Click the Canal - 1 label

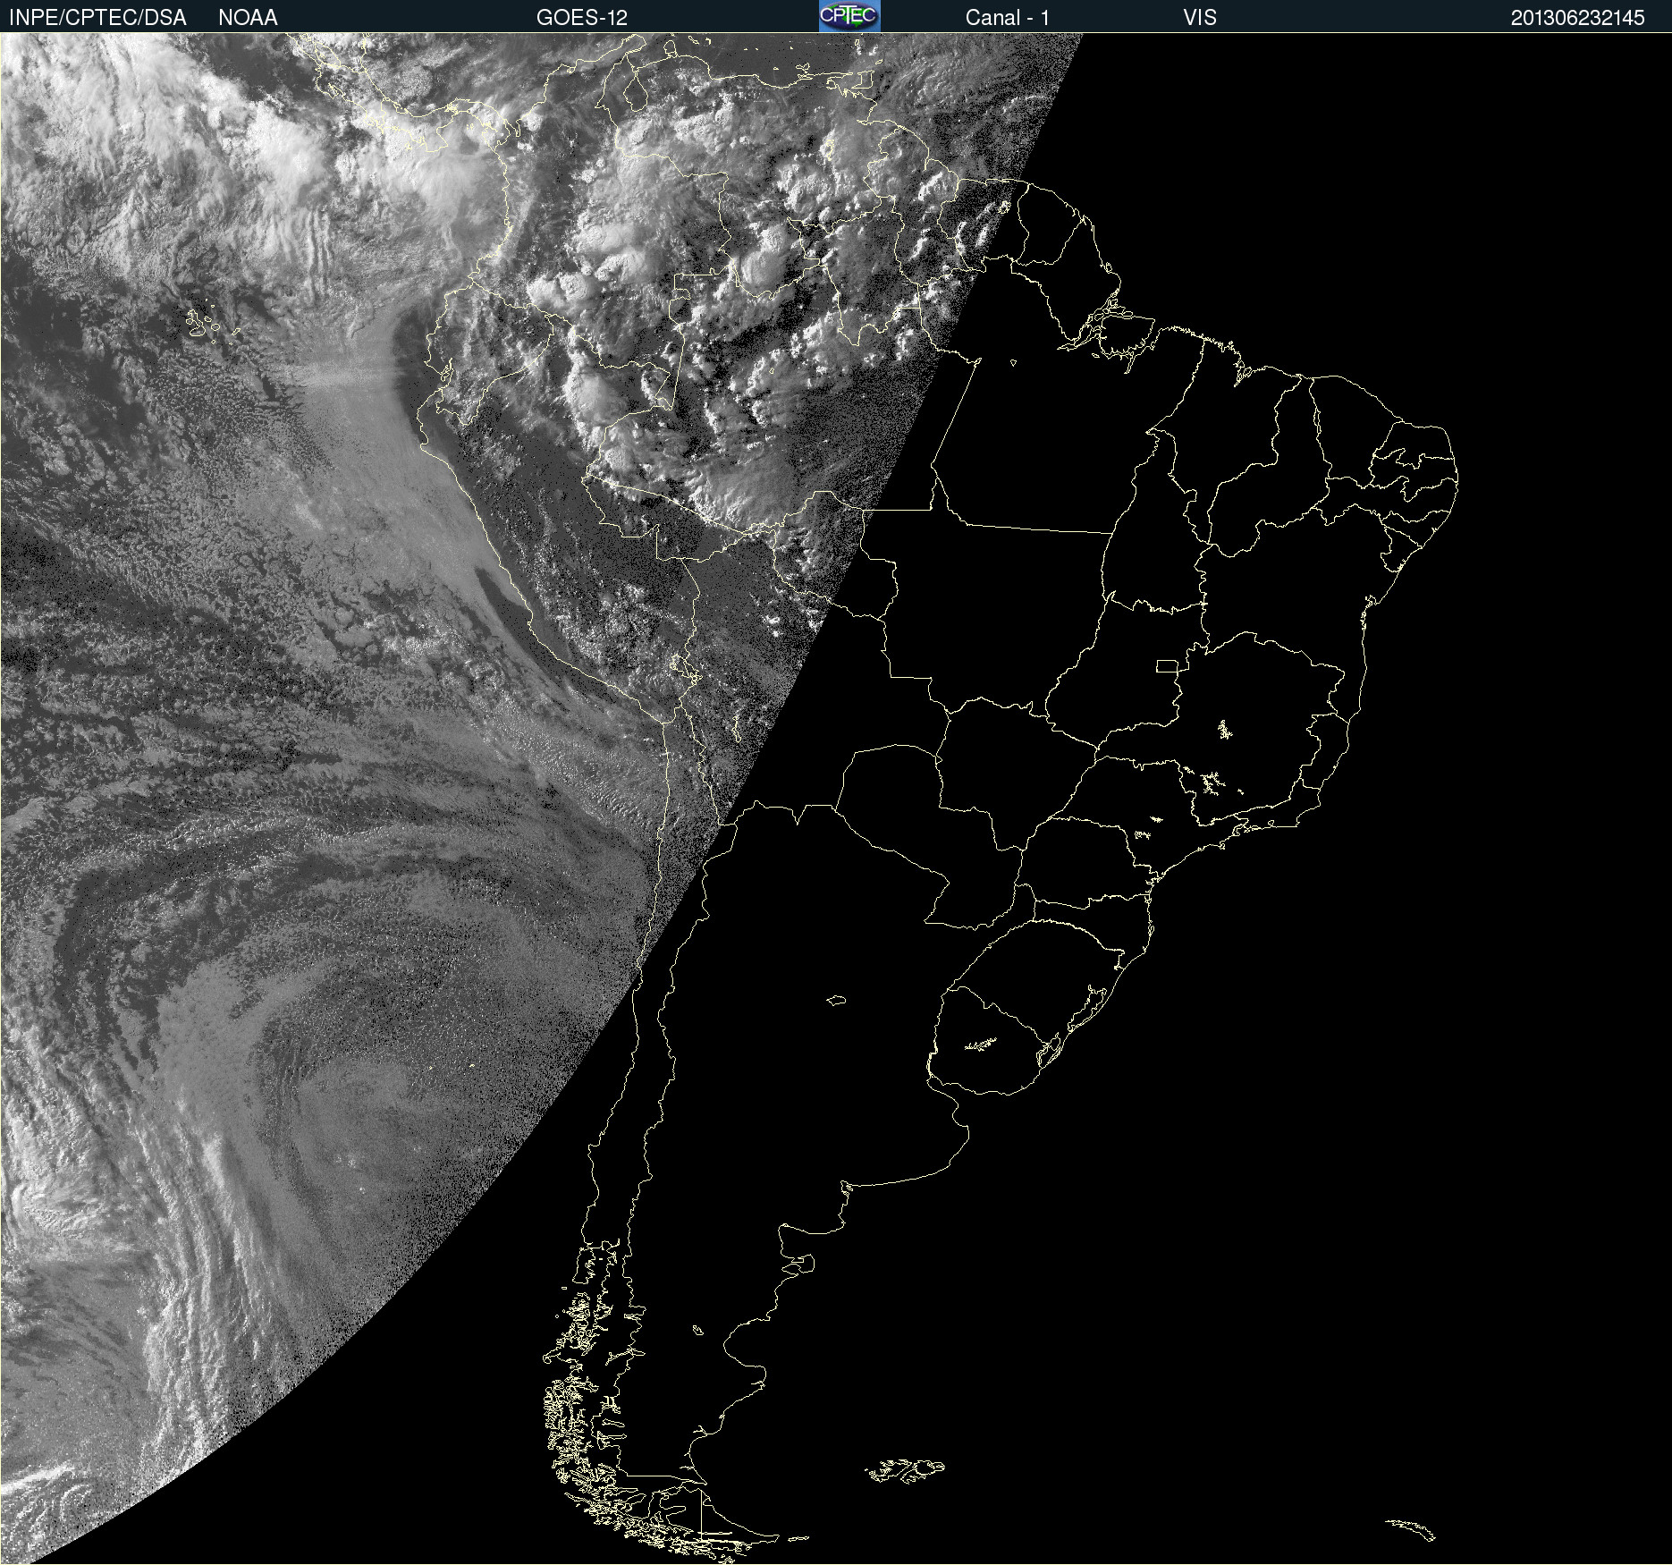pyautogui.click(x=1007, y=17)
